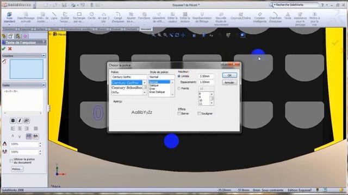Collapse the Texte section

[43, 85]
